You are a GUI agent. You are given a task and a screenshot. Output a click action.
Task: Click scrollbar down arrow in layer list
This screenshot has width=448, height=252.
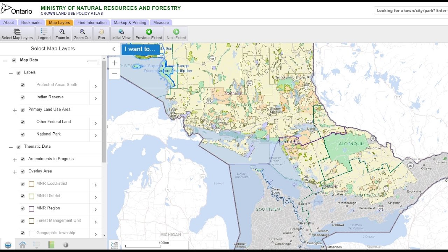[104, 235]
